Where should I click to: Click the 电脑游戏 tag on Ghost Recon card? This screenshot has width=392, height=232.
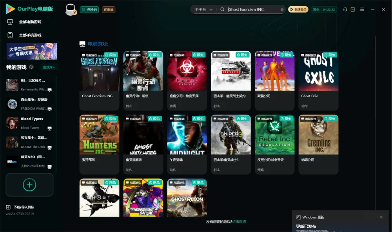[177, 183]
